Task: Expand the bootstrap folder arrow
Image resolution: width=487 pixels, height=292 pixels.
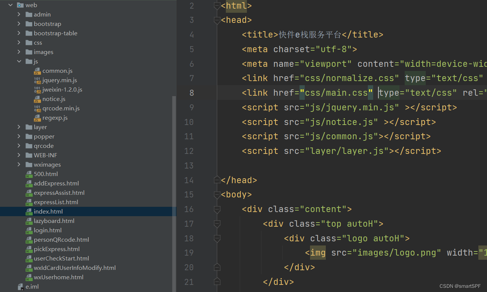Action: 19,24
